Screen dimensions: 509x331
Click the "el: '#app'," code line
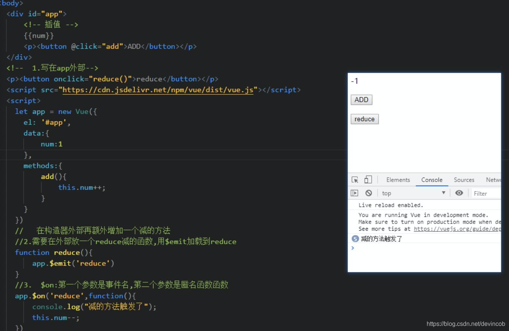(47, 122)
